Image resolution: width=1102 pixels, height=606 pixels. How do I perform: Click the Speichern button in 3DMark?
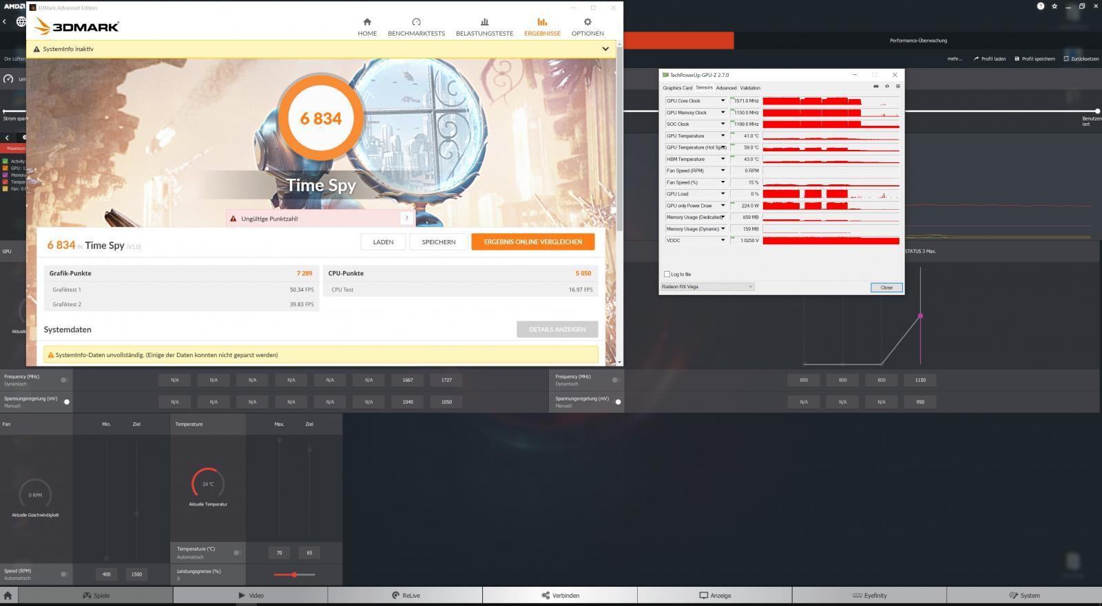coord(439,242)
